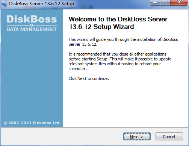Click the Next button to continue setup

(137, 137)
